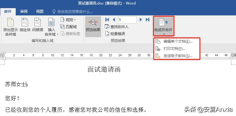236x116 pixels.
Task: Click 突出显示合并域 highlight merge fields button
Action: (11, 27)
